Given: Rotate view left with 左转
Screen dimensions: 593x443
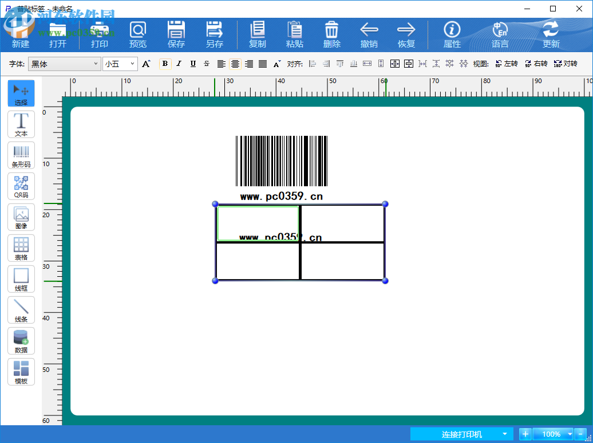Looking at the screenshot, I should 507,64.
